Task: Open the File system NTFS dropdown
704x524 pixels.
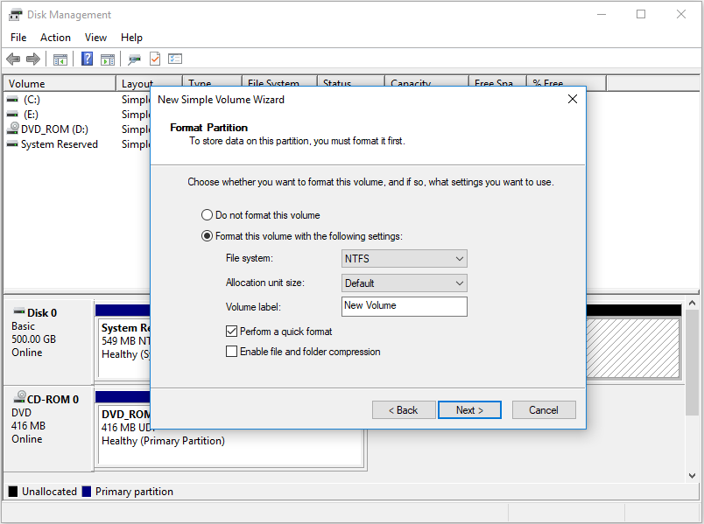Action: [404, 259]
